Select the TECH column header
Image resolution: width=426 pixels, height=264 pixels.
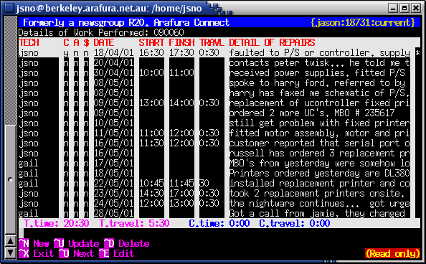tap(29, 43)
